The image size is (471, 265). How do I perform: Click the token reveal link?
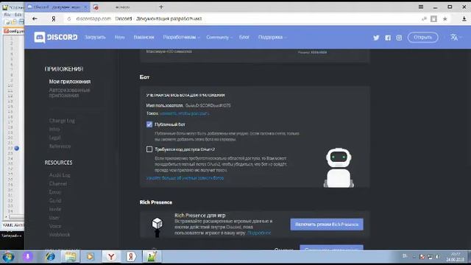tap(185, 113)
